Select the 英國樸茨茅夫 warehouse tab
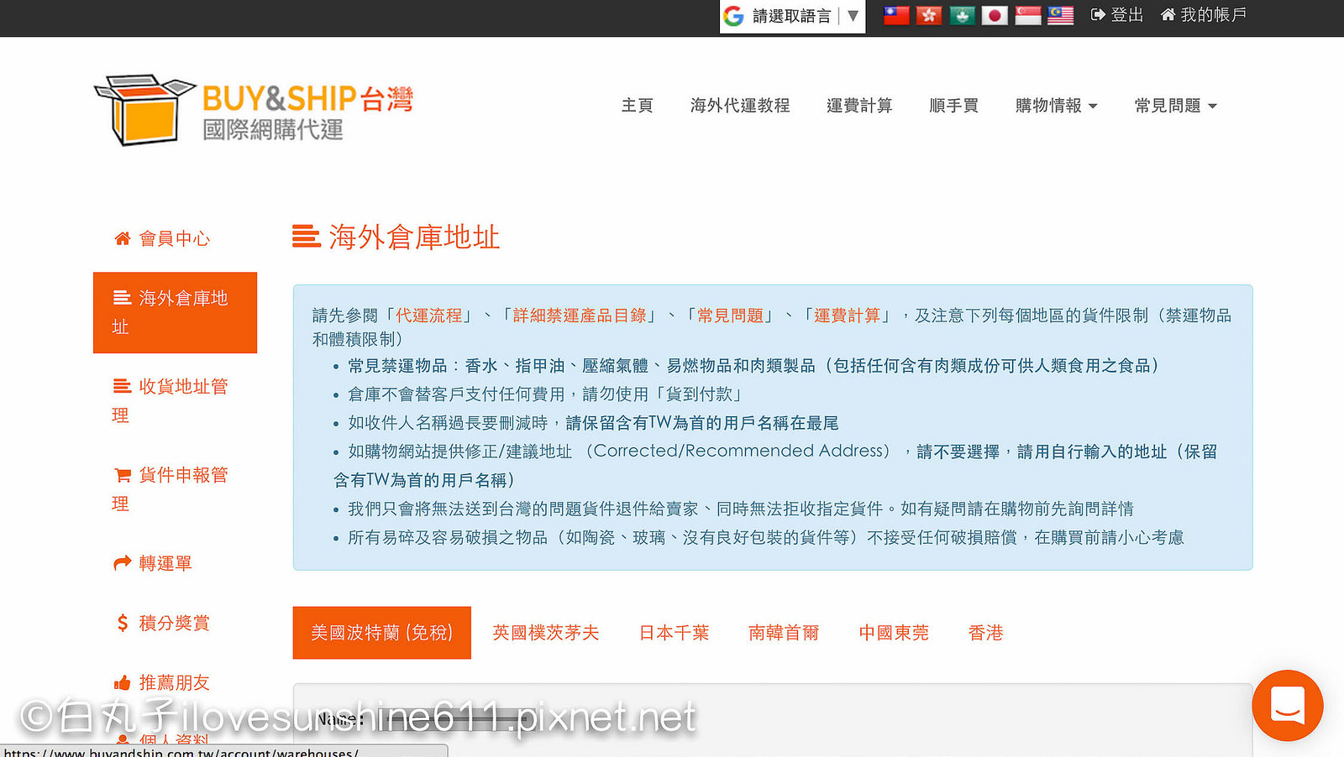Viewport: 1344px width, 757px height. click(x=545, y=633)
